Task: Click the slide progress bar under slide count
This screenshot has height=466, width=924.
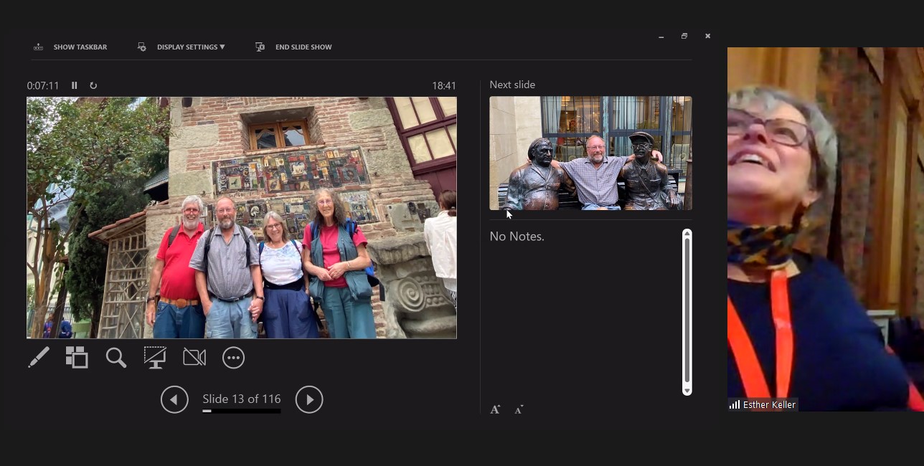Action: 241,411
